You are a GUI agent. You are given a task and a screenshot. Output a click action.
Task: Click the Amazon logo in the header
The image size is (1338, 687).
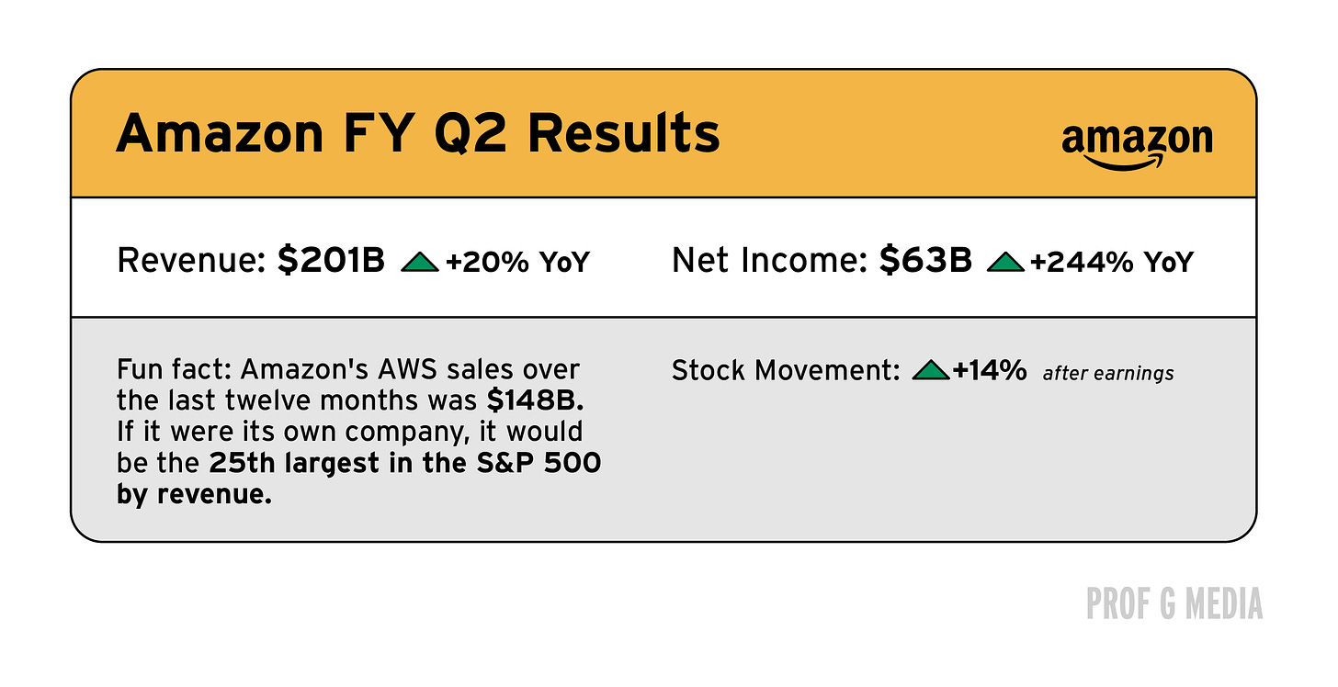pos(1137,146)
